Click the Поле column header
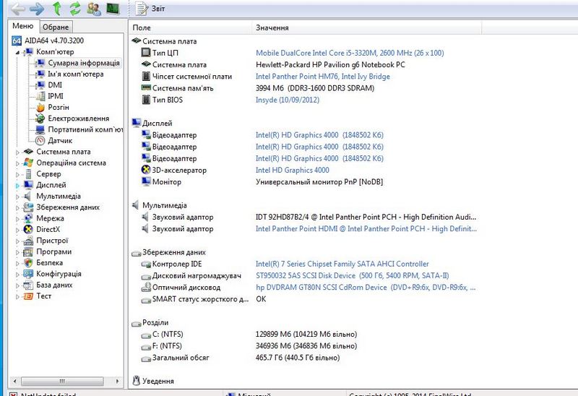 click(x=142, y=27)
